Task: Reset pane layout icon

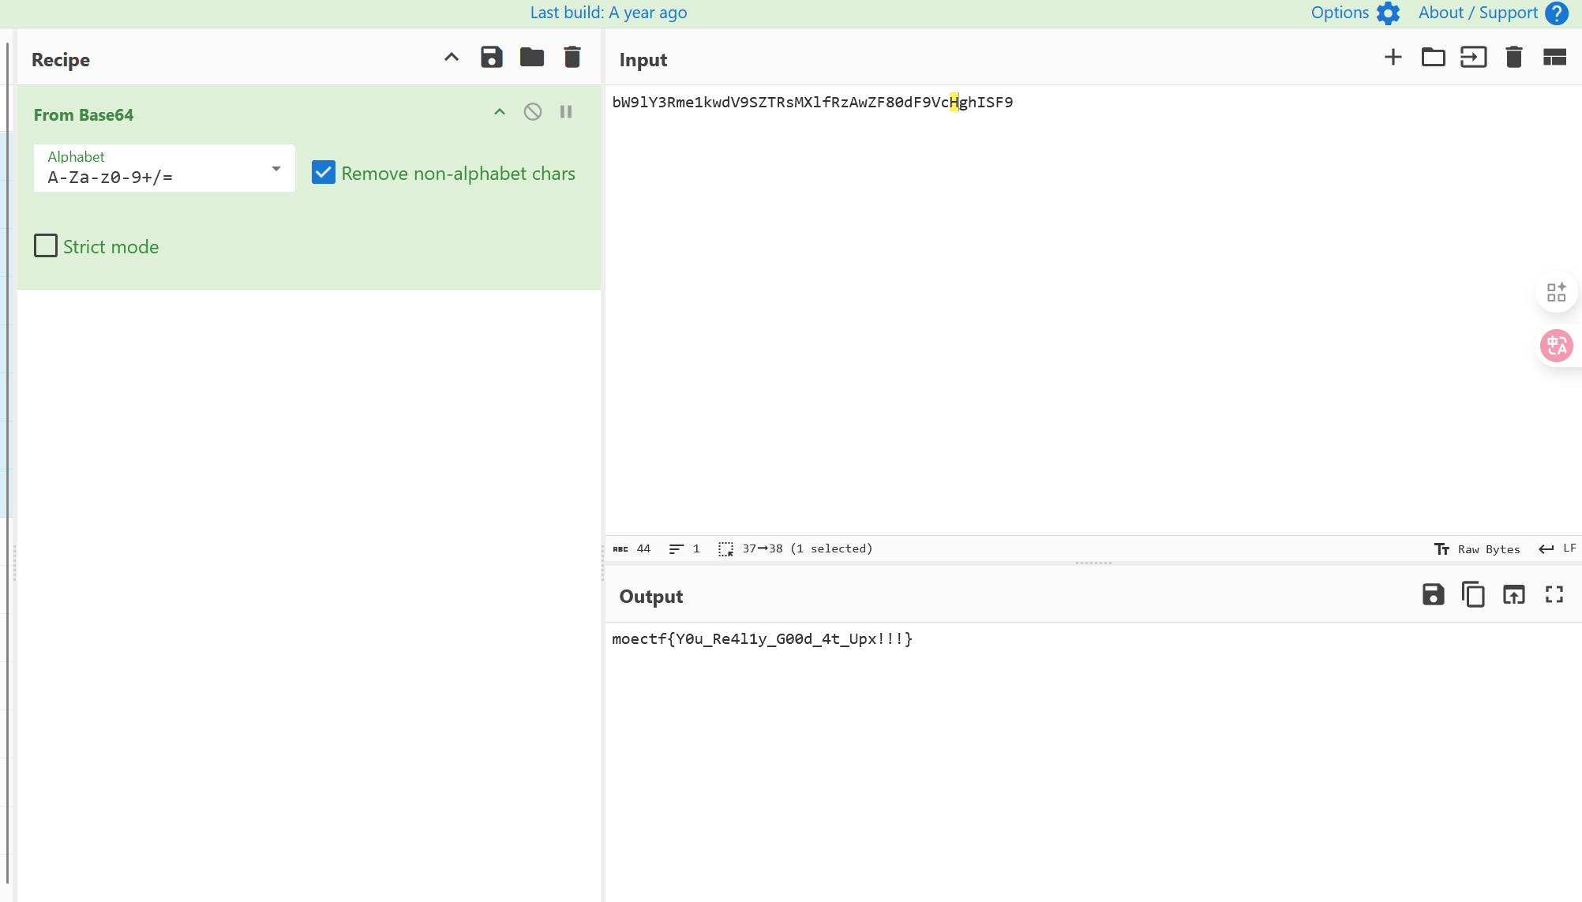Action: (1554, 57)
